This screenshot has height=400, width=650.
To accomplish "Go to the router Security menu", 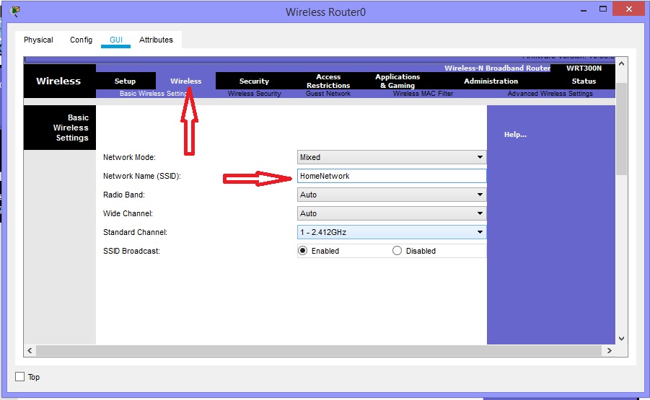I will [254, 81].
